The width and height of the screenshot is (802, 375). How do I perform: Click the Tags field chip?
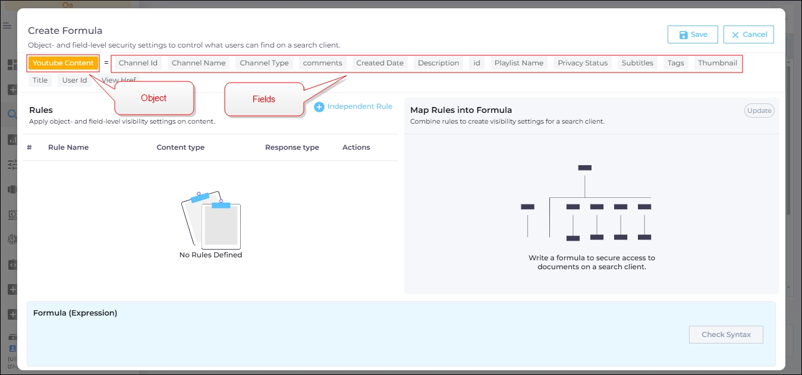point(675,63)
